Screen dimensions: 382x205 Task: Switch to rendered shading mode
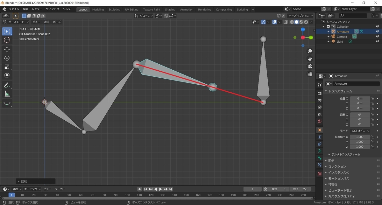point(306,22)
